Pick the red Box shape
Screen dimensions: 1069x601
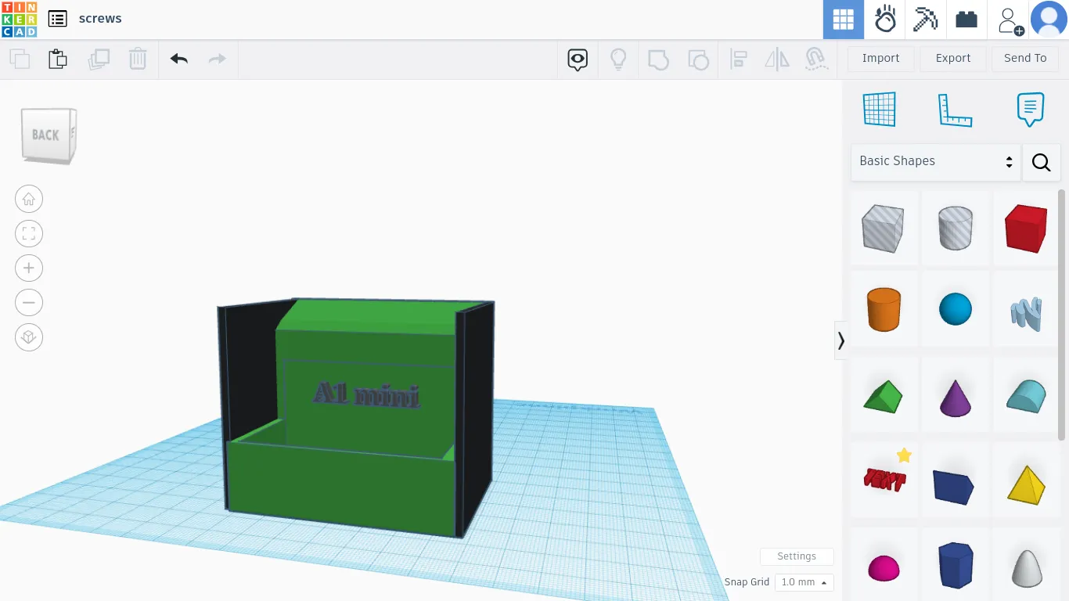pos(1026,229)
